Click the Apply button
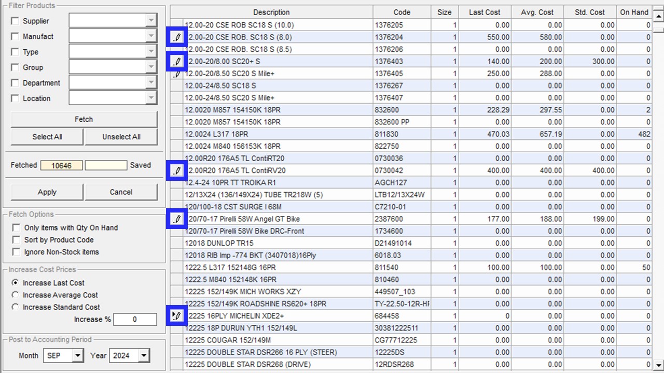The height and width of the screenshot is (373, 664). [47, 192]
